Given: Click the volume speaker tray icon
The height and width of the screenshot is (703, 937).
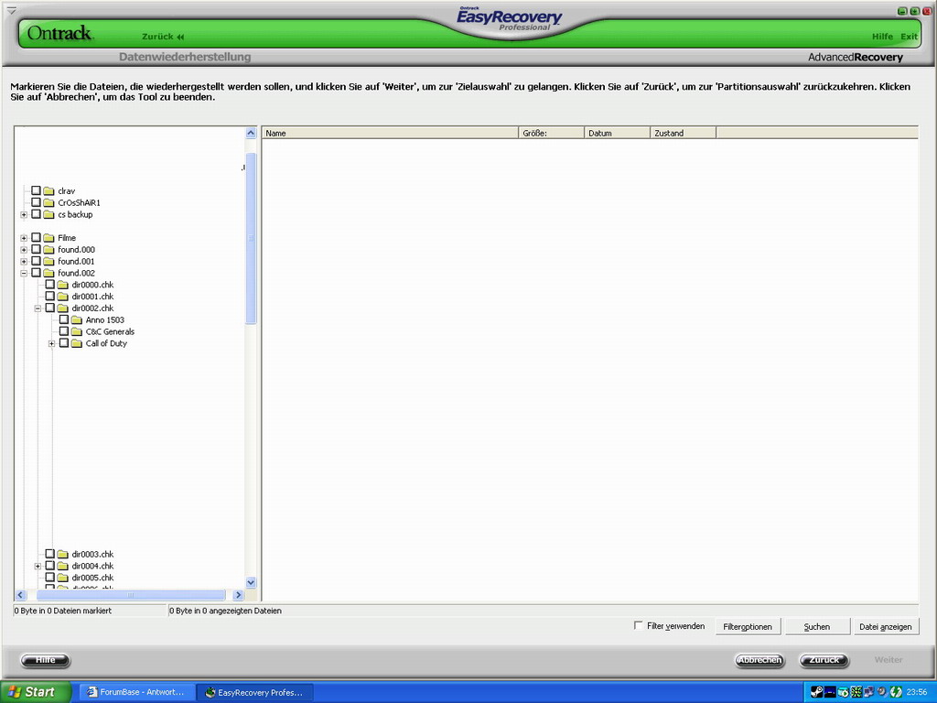Looking at the screenshot, I should coord(881,692).
